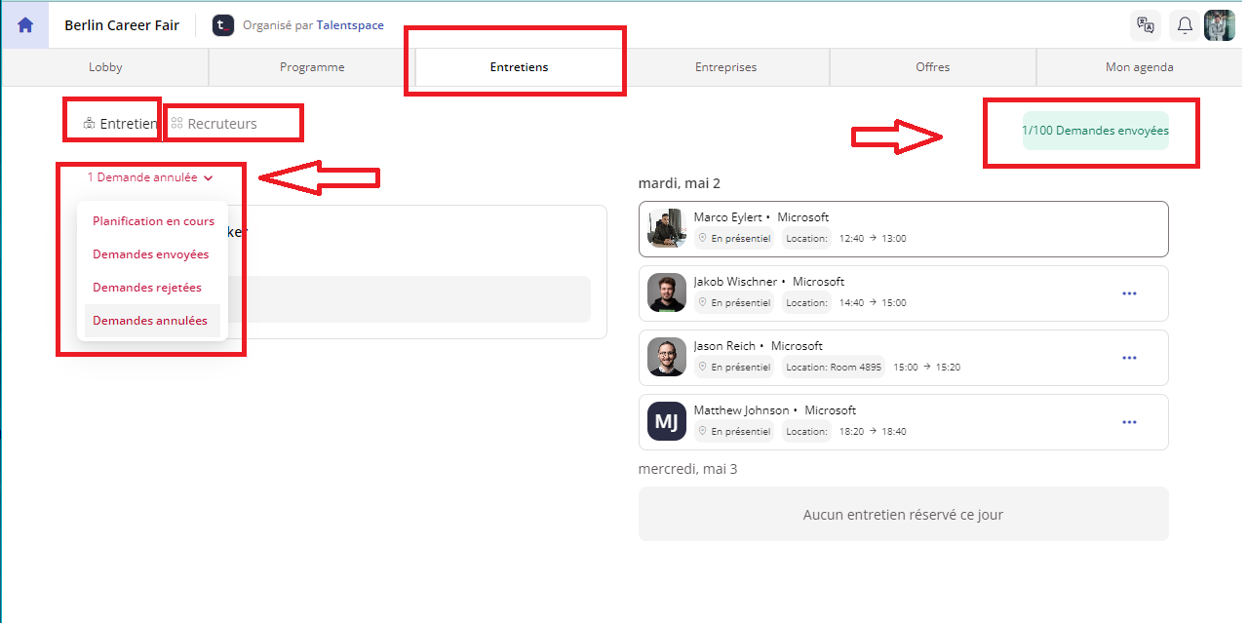Click Matthew Johnson's 'En présentiel' tag
Image resolution: width=1248 pixels, height=623 pixels.
(735, 432)
